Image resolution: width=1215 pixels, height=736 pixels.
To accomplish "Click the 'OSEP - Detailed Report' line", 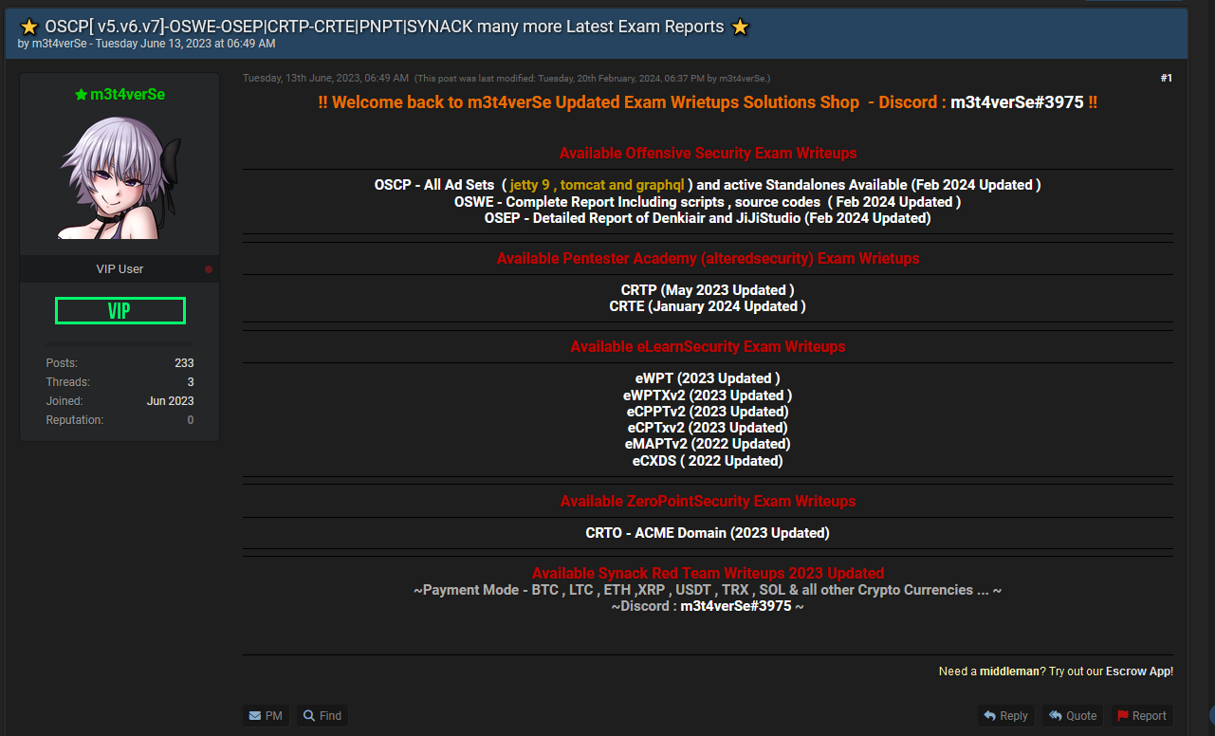I will pyautogui.click(x=708, y=217).
